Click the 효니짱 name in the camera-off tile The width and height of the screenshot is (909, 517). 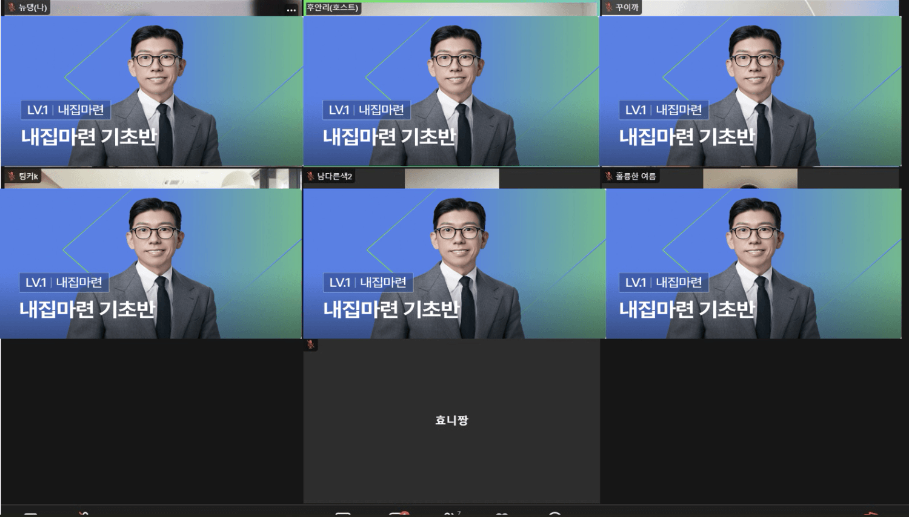pos(451,420)
